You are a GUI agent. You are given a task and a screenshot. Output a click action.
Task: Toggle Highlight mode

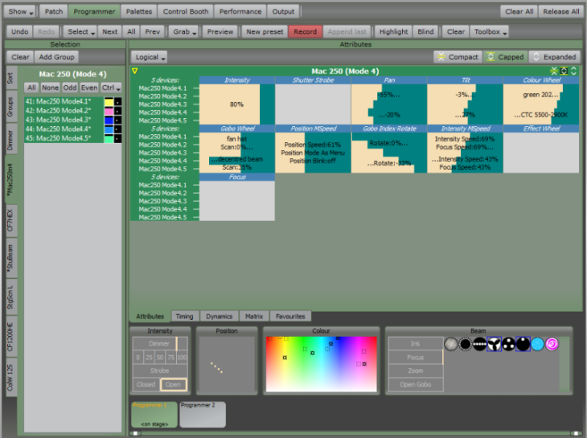[393, 32]
